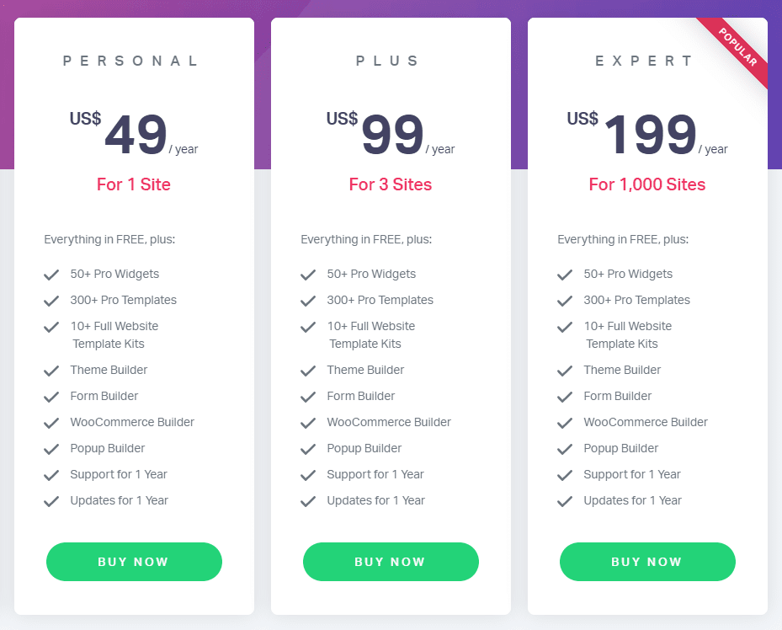Click the checkmark next to Expert's Support for 1 Year
Screen dimensions: 782x630
pos(565,474)
